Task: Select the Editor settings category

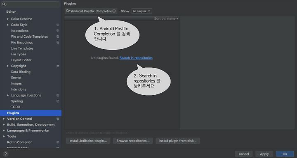Action: [x=11, y=11]
